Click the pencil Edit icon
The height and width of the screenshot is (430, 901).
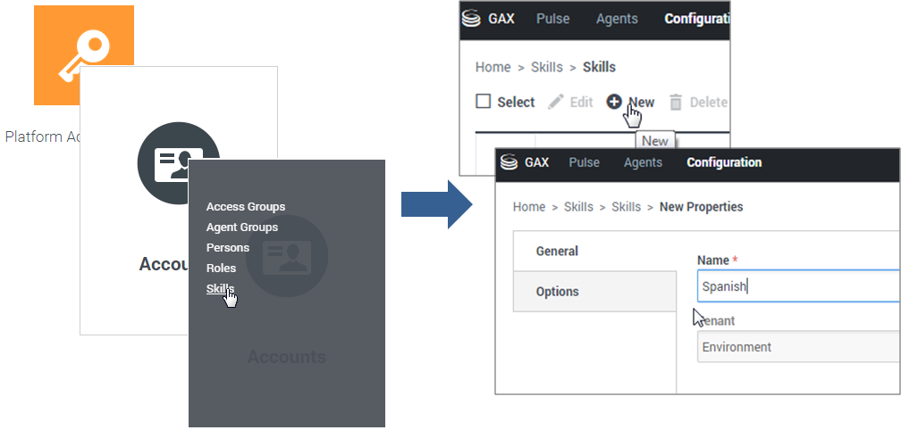556,102
